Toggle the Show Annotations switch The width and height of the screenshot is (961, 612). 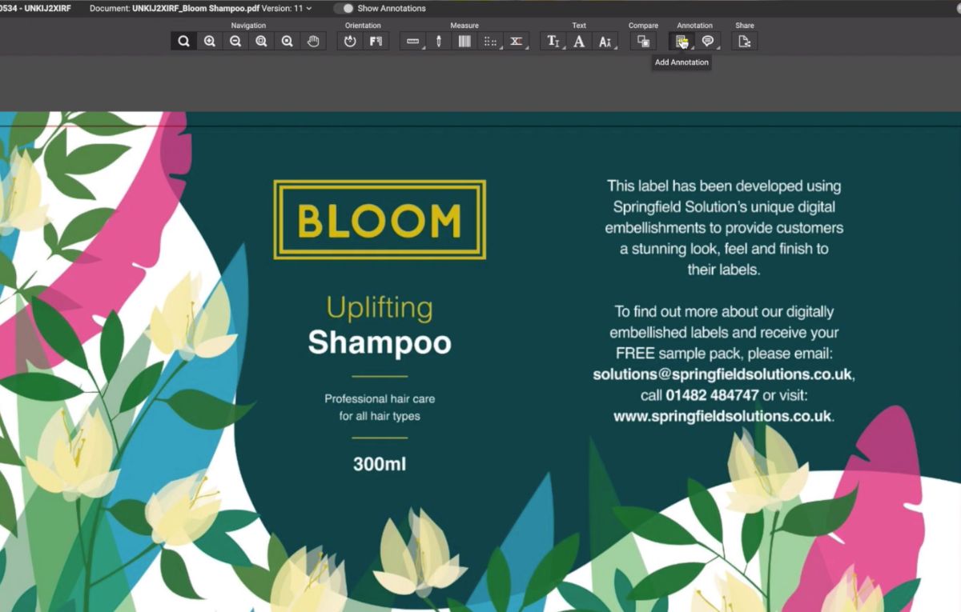click(344, 8)
